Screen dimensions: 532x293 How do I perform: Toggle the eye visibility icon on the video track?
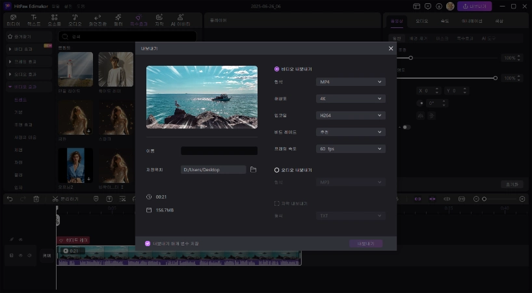(x=21, y=255)
